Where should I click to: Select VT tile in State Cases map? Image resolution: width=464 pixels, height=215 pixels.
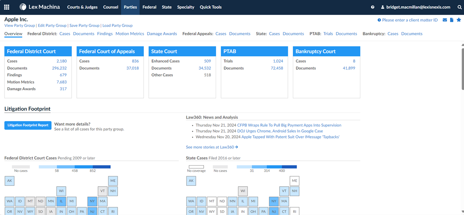[x=284, y=191]
